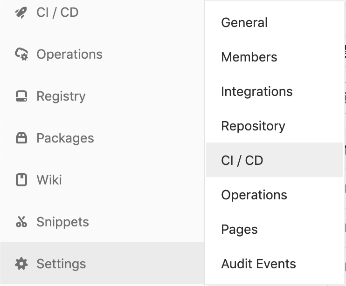Click the Settings gear icon

coord(21,264)
